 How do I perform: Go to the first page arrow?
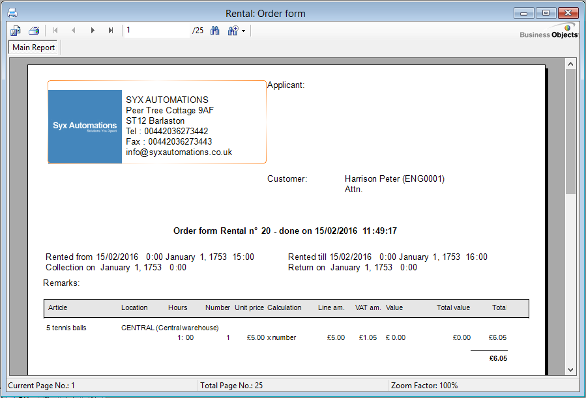click(55, 31)
